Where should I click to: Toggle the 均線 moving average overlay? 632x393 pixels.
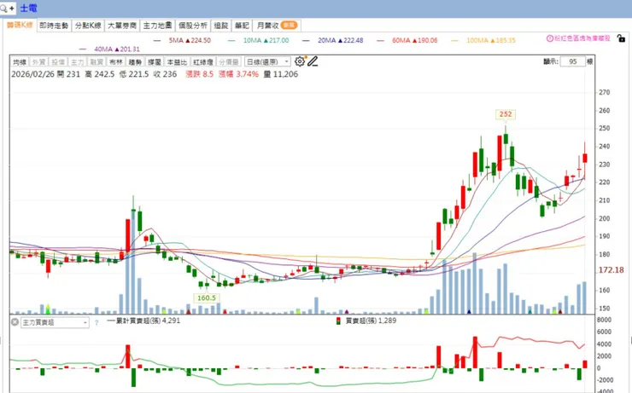[x=20, y=62]
